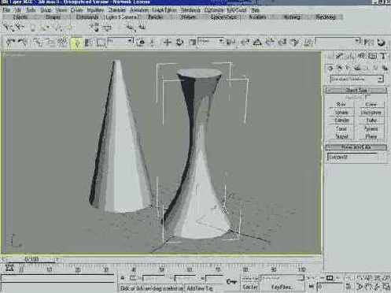Click the Box primitive button
The height and width of the screenshot is (293, 391).
(x=341, y=105)
